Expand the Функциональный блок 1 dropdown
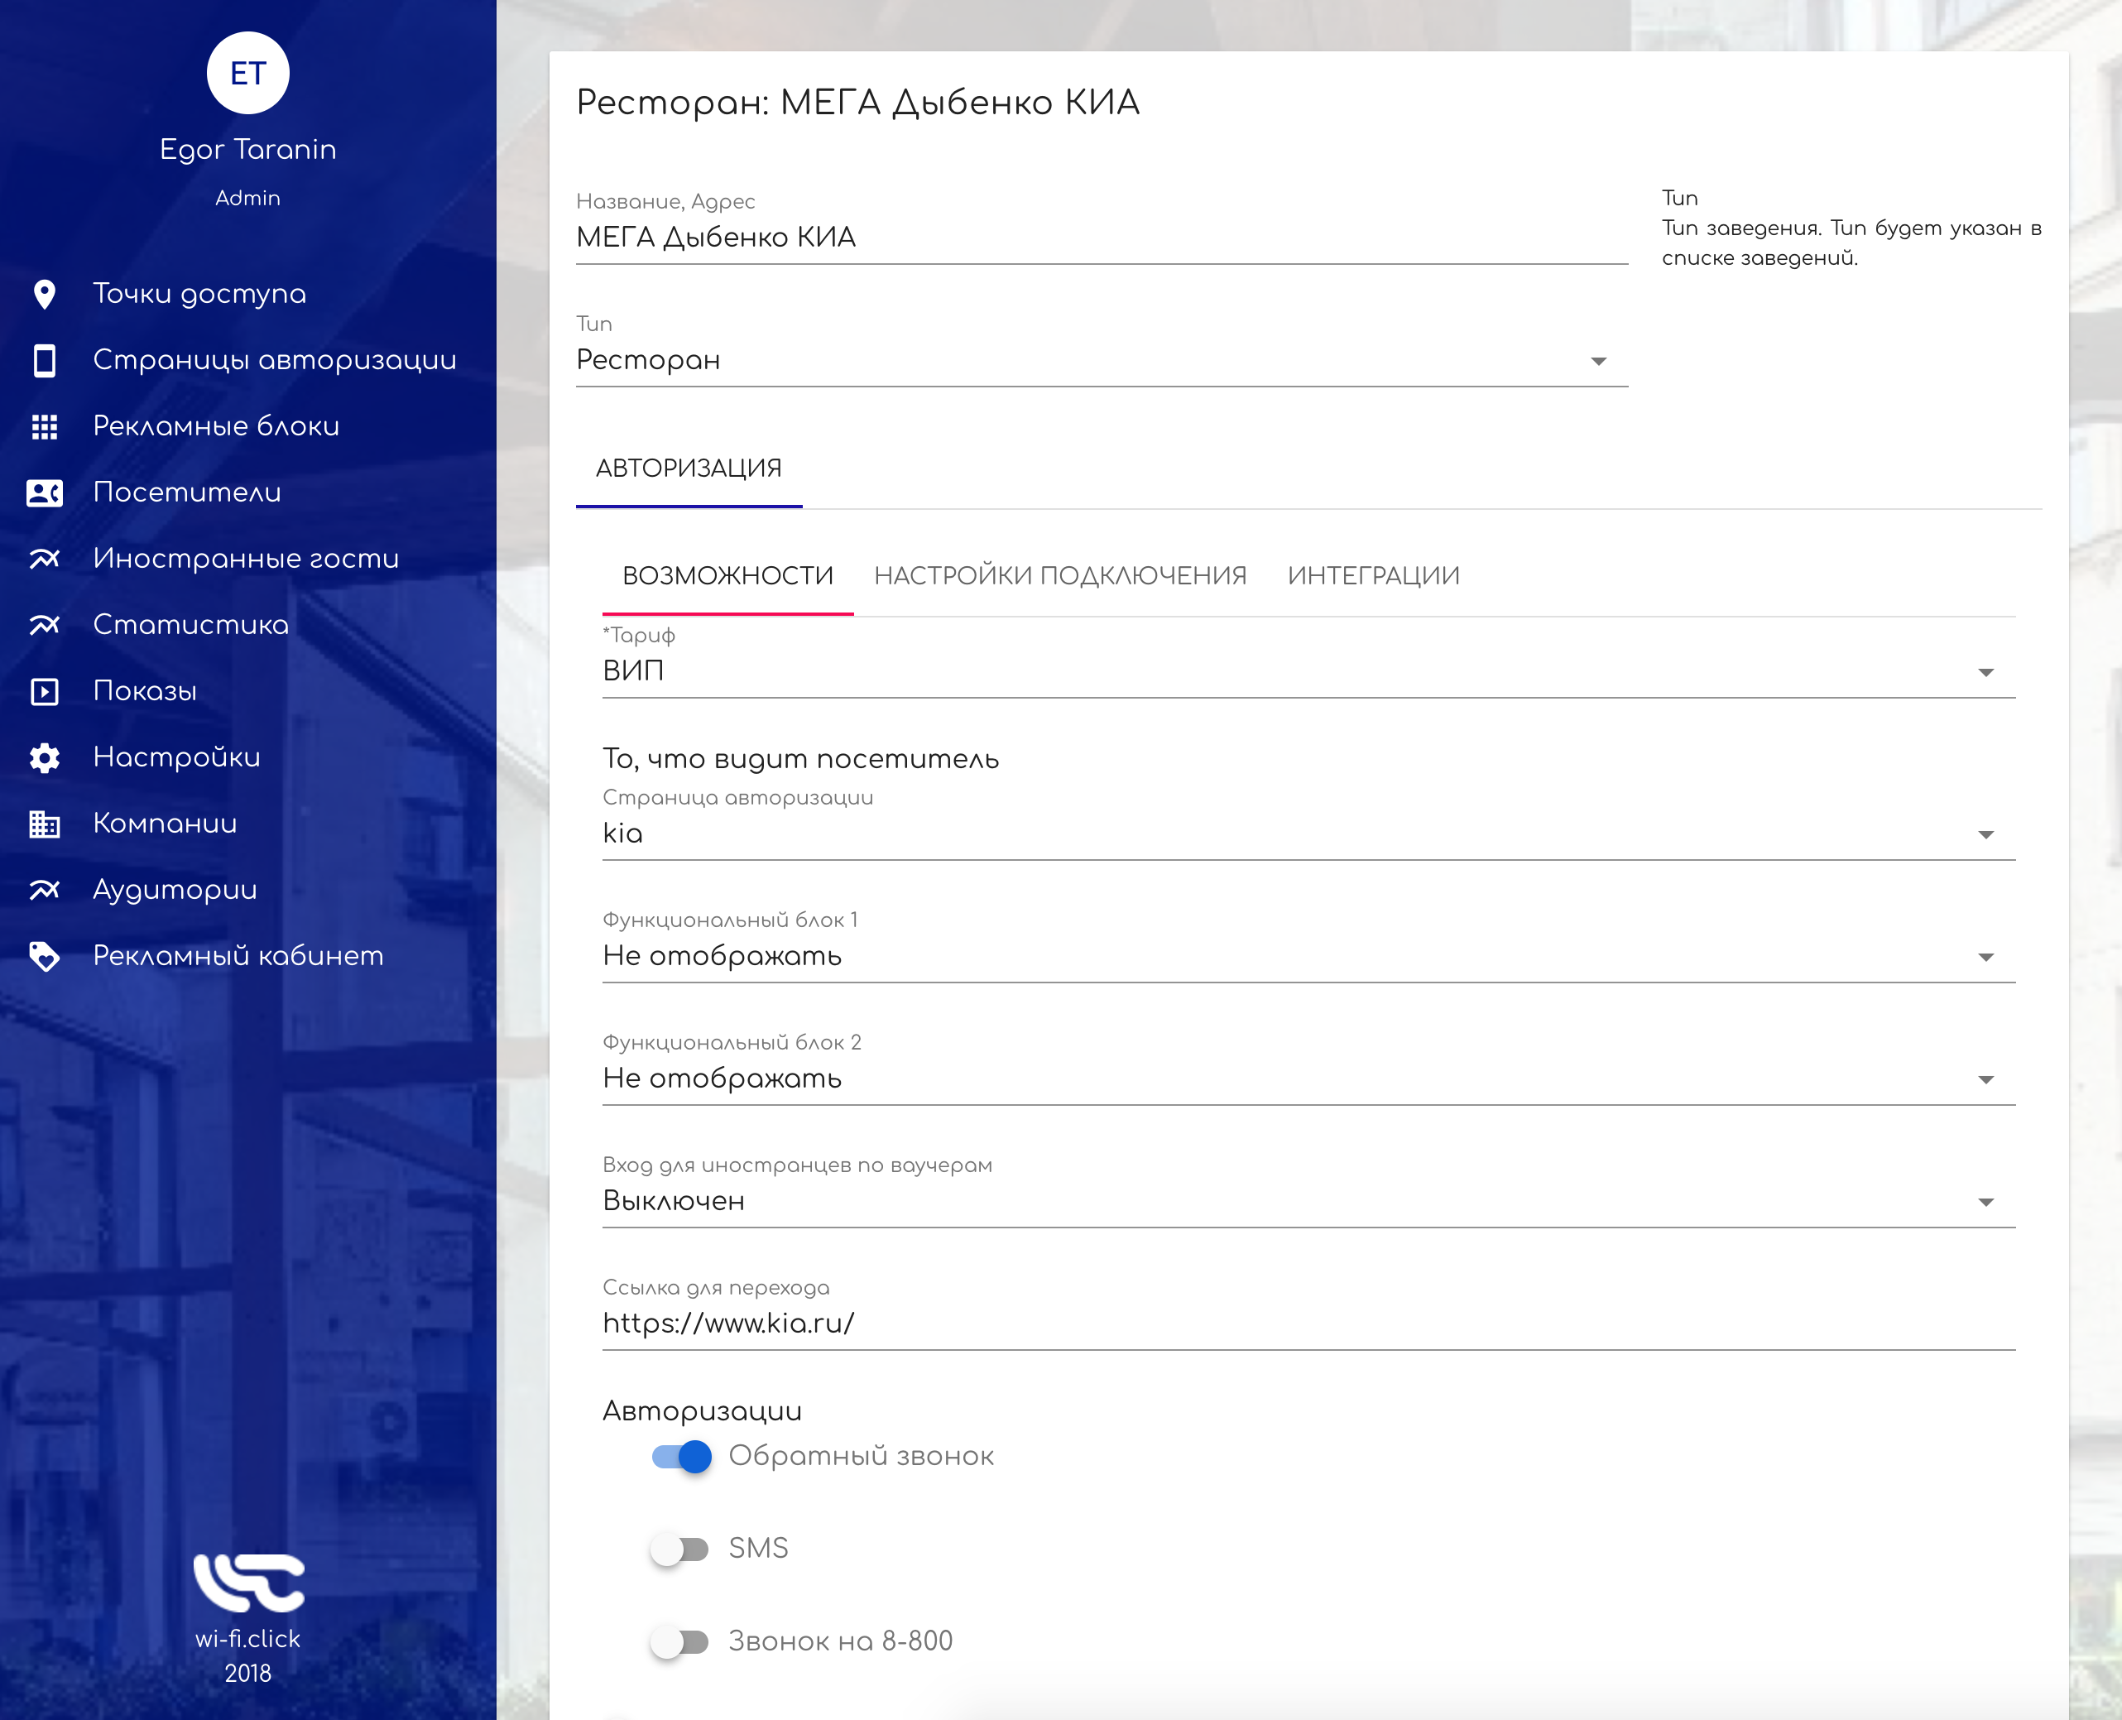The width and height of the screenshot is (2122, 1720). [1308, 957]
